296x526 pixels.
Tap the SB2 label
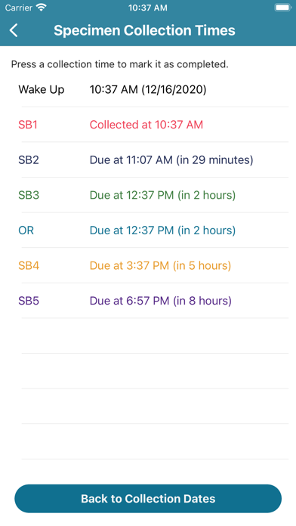point(29,159)
